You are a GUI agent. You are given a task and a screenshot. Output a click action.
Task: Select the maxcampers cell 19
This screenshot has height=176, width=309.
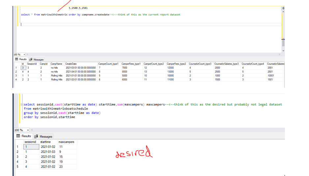[x=67, y=161]
